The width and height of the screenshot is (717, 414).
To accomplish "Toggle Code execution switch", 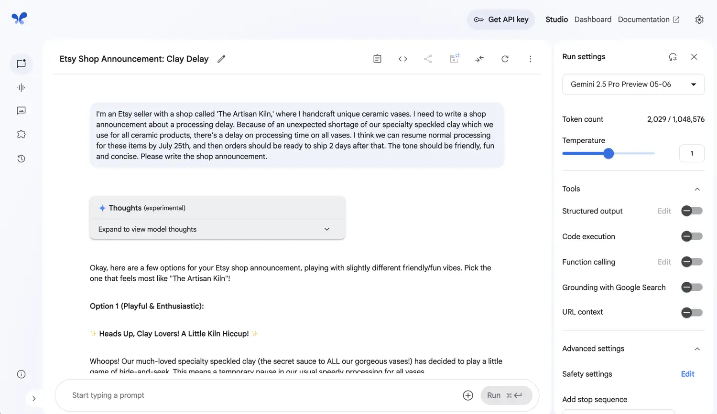I will [692, 236].
